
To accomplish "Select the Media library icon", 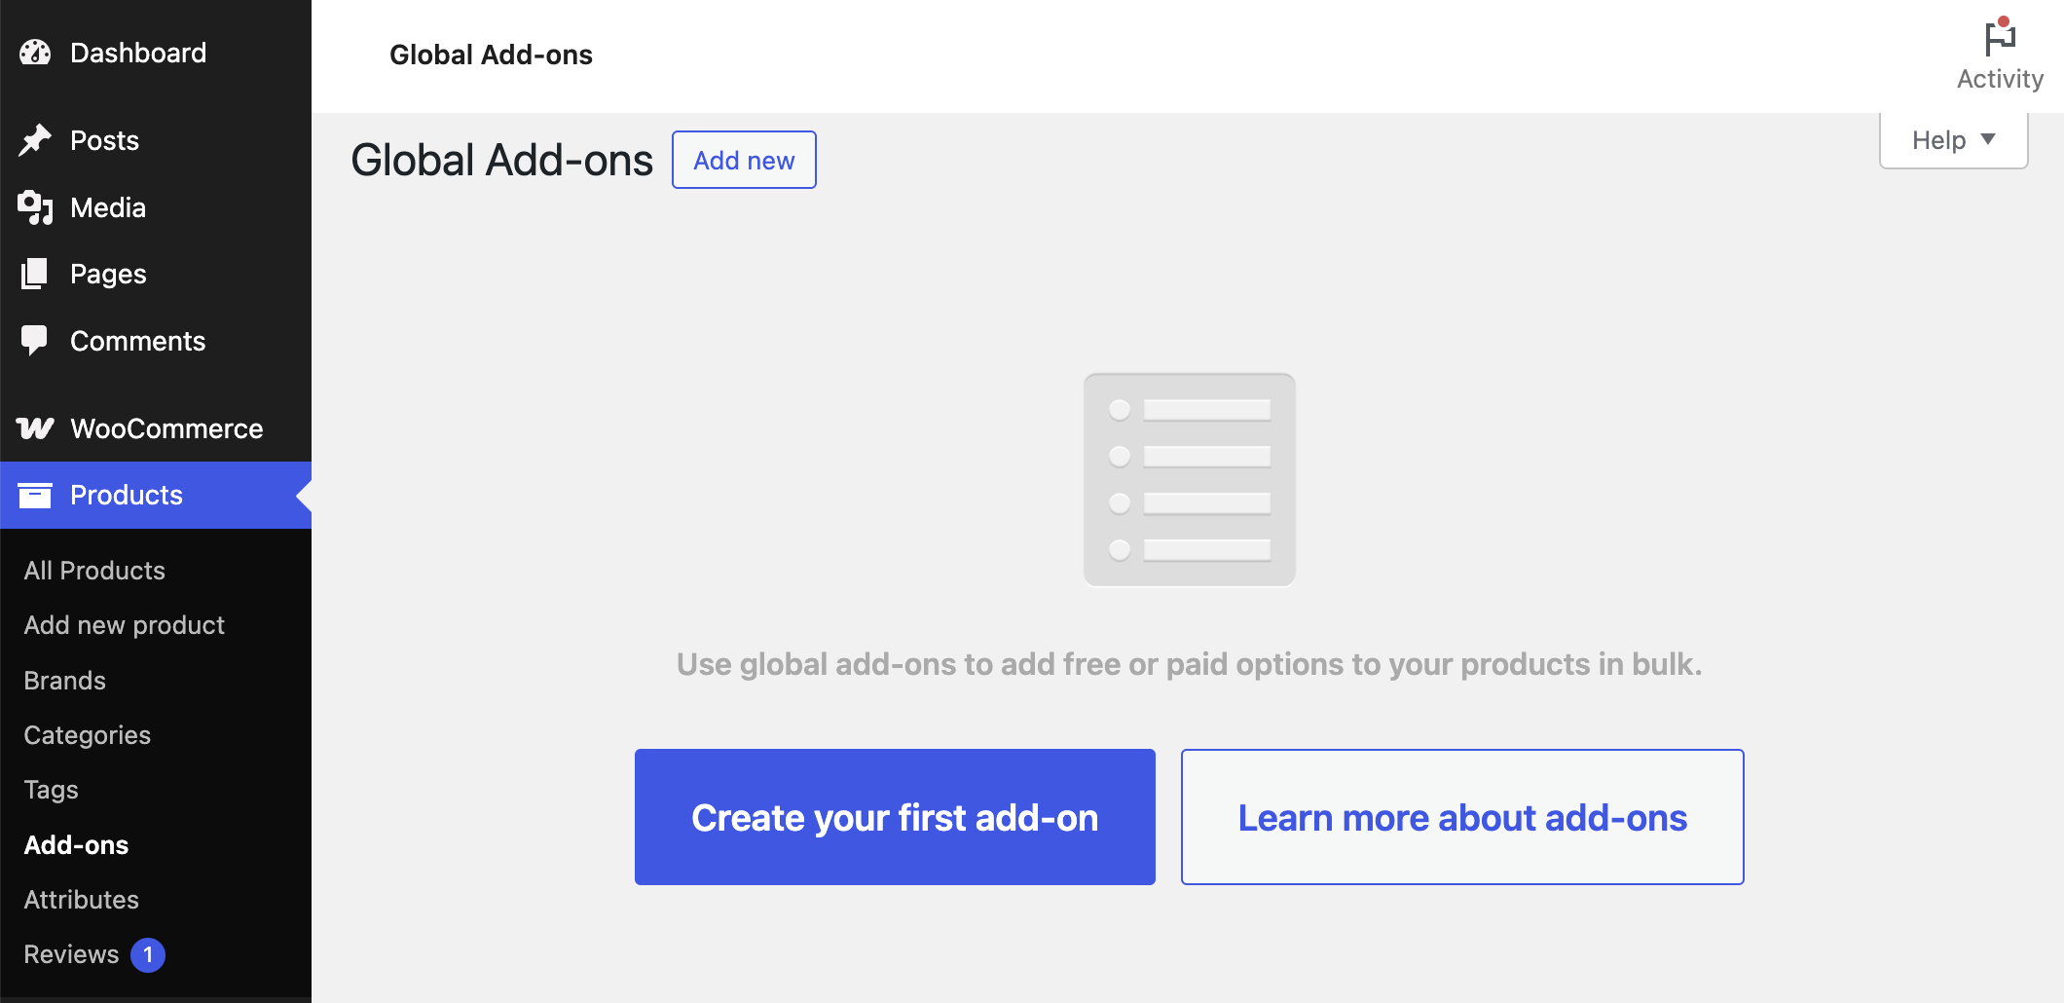I will tap(35, 206).
